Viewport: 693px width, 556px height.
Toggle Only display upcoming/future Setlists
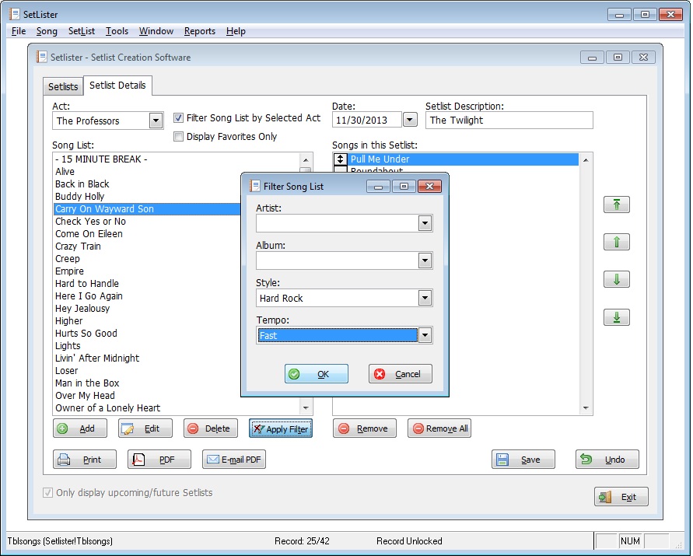click(48, 493)
